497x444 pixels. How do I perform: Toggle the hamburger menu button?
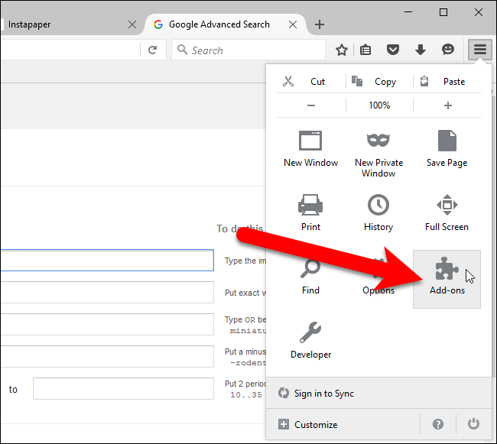[x=480, y=50]
